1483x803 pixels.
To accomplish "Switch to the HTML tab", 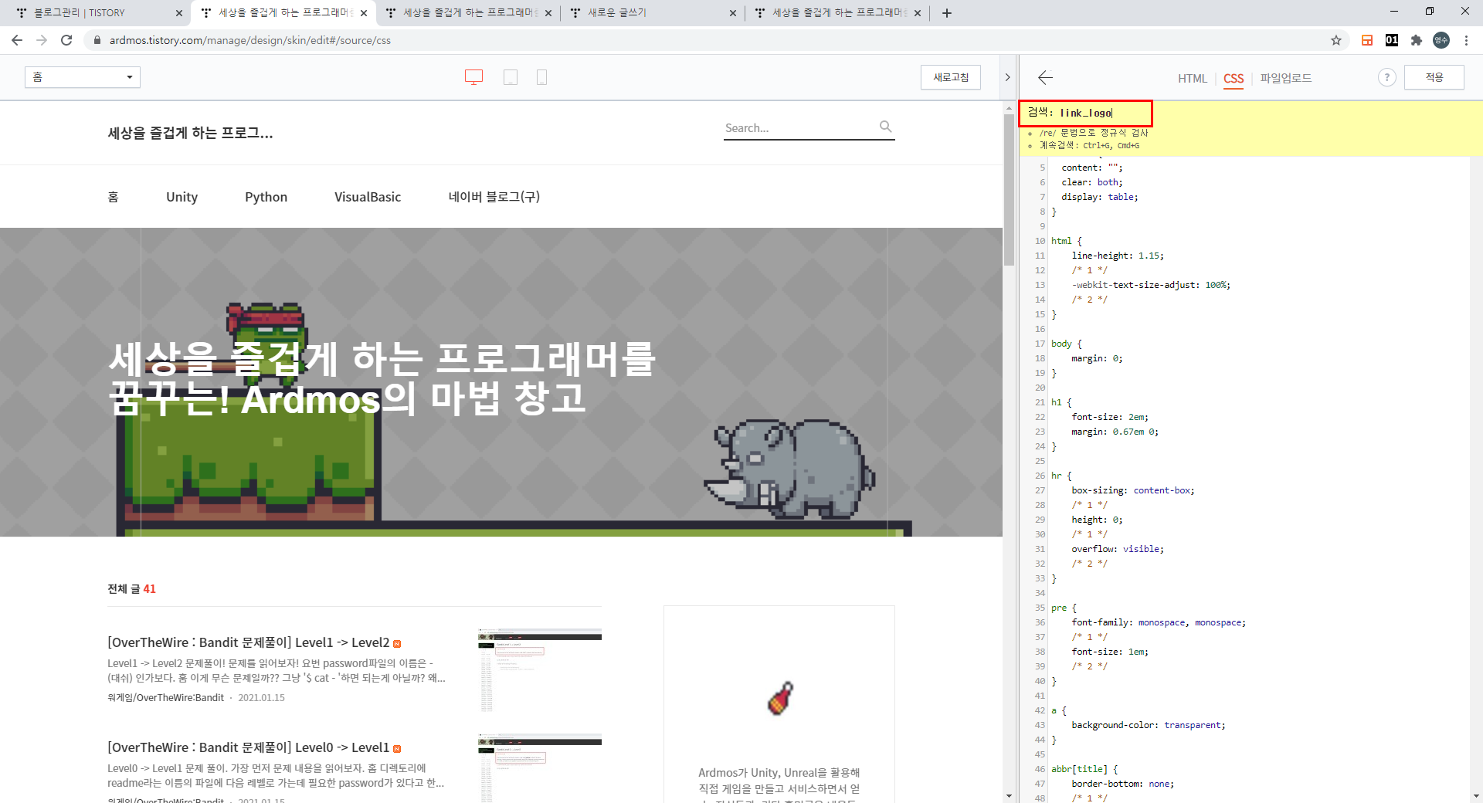I will coord(1193,79).
